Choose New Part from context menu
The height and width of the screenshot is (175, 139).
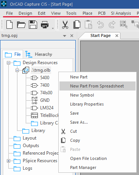(97, 77)
